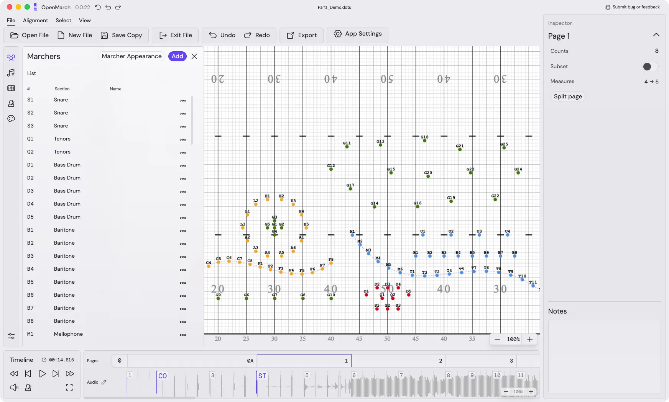Viewport: 669px width, 402px height.
Task: Click Marcher Appearance button
Action: pyautogui.click(x=132, y=56)
